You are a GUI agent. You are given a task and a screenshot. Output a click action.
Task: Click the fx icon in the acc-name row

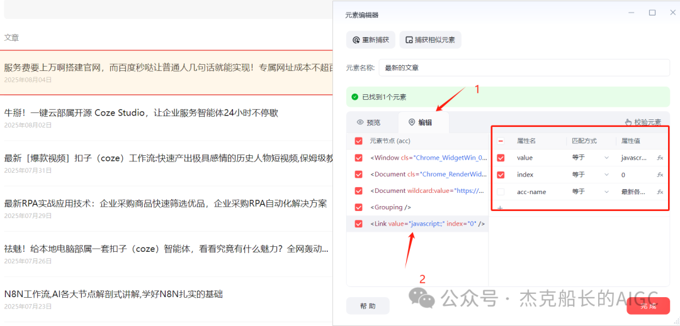tap(660, 192)
